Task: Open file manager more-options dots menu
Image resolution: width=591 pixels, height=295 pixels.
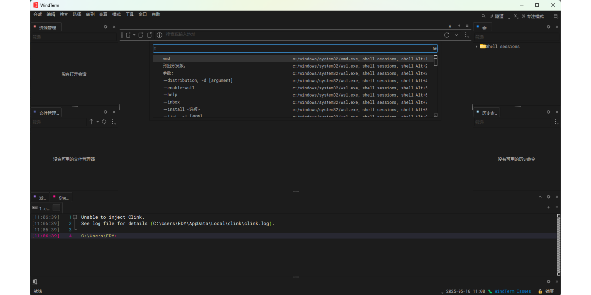Action: (x=113, y=121)
